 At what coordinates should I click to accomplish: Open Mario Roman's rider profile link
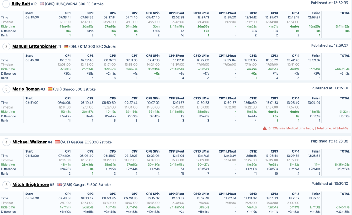click(x=26, y=89)
